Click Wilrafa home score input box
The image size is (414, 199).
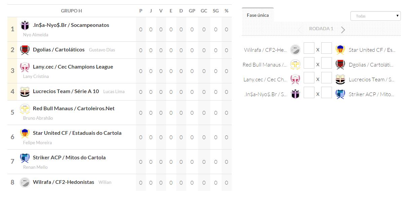[x=309, y=48]
